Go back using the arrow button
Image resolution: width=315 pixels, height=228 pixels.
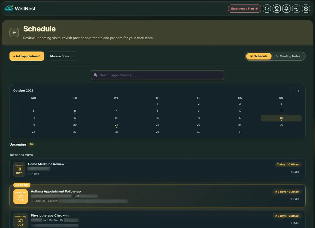14,32
